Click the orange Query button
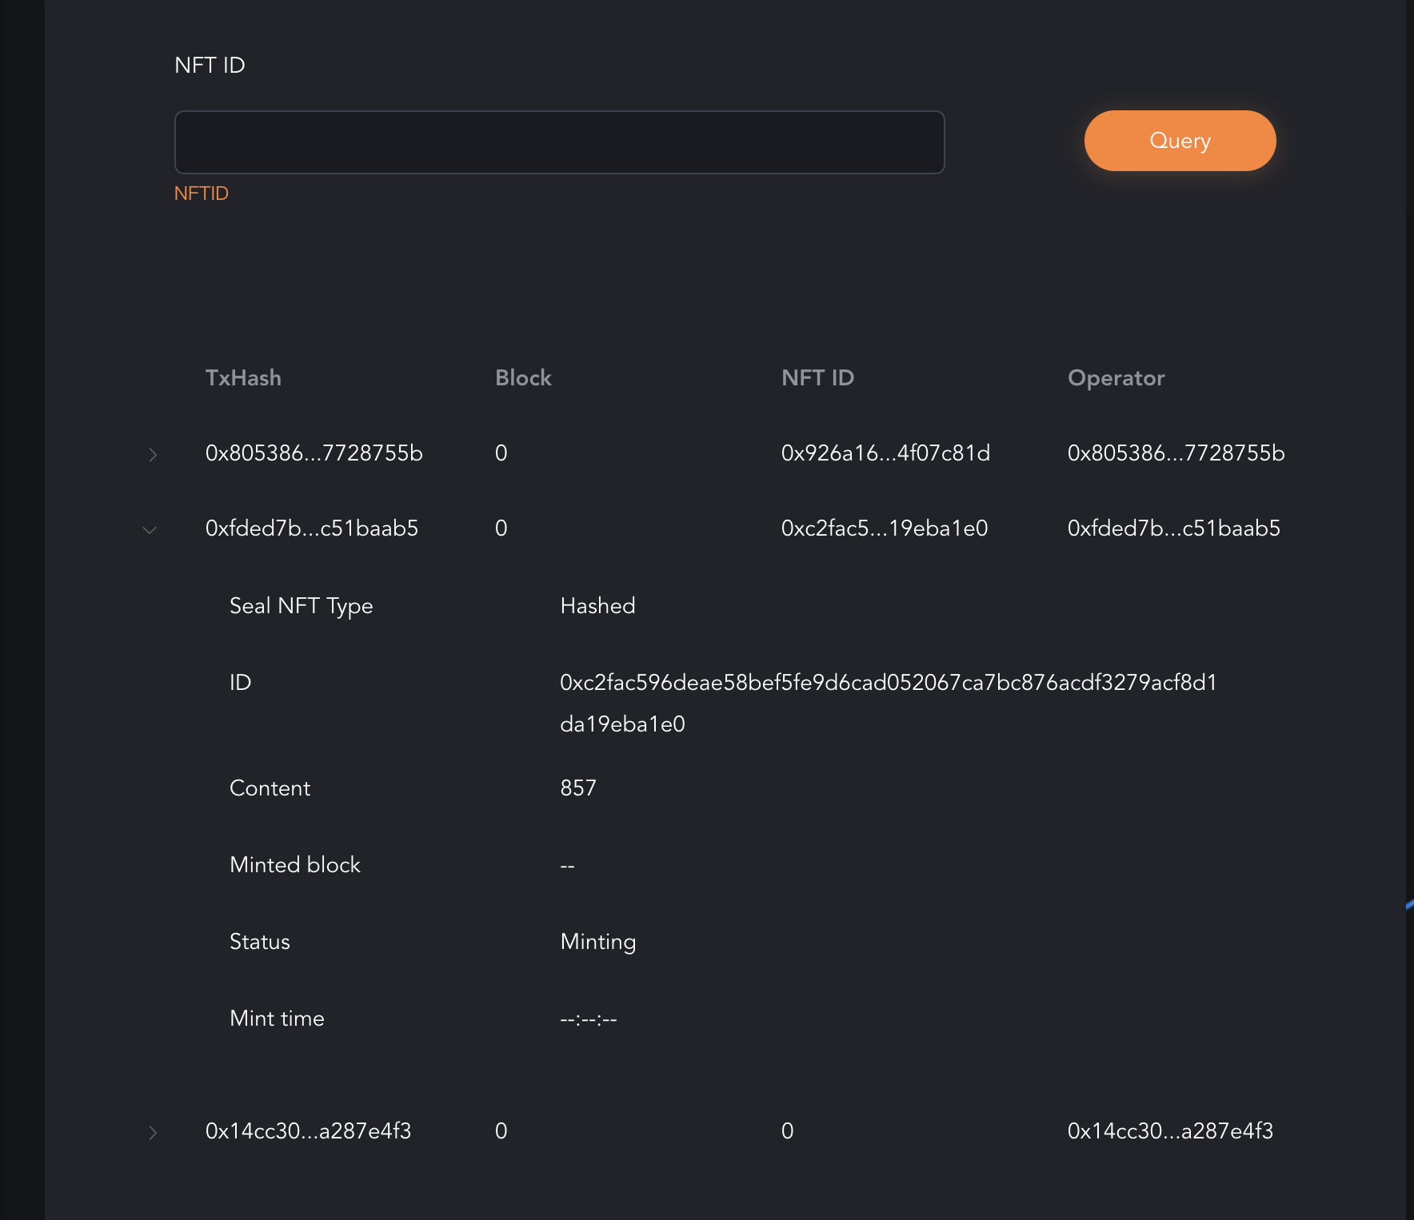This screenshot has height=1220, width=1414. coord(1180,141)
